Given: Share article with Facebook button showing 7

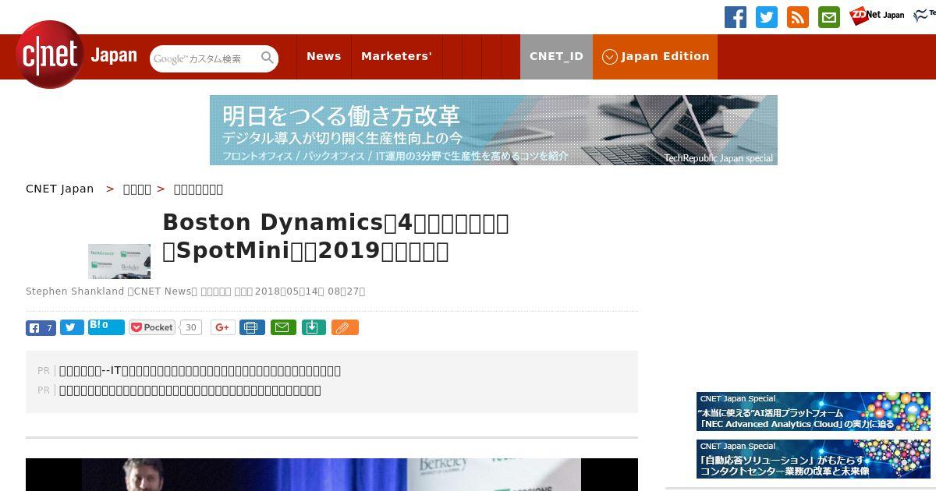Looking at the screenshot, I should point(41,327).
